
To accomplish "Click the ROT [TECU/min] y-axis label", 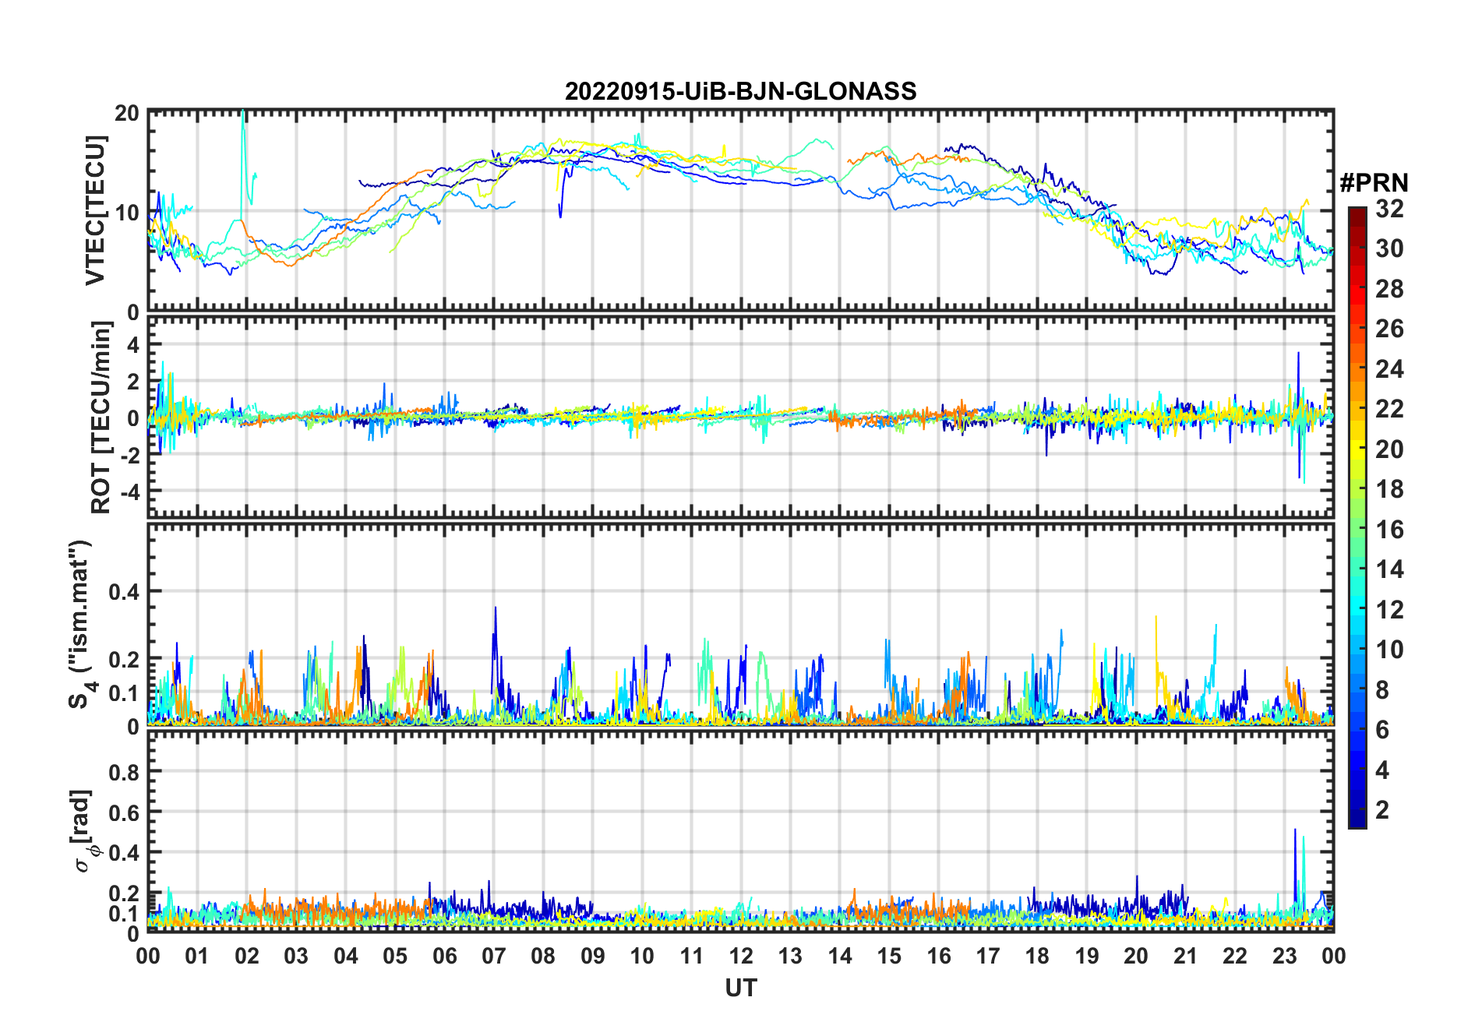I will point(101,418).
